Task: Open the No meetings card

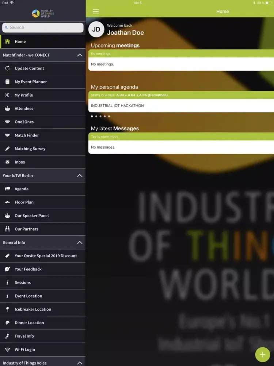Action: point(181,64)
